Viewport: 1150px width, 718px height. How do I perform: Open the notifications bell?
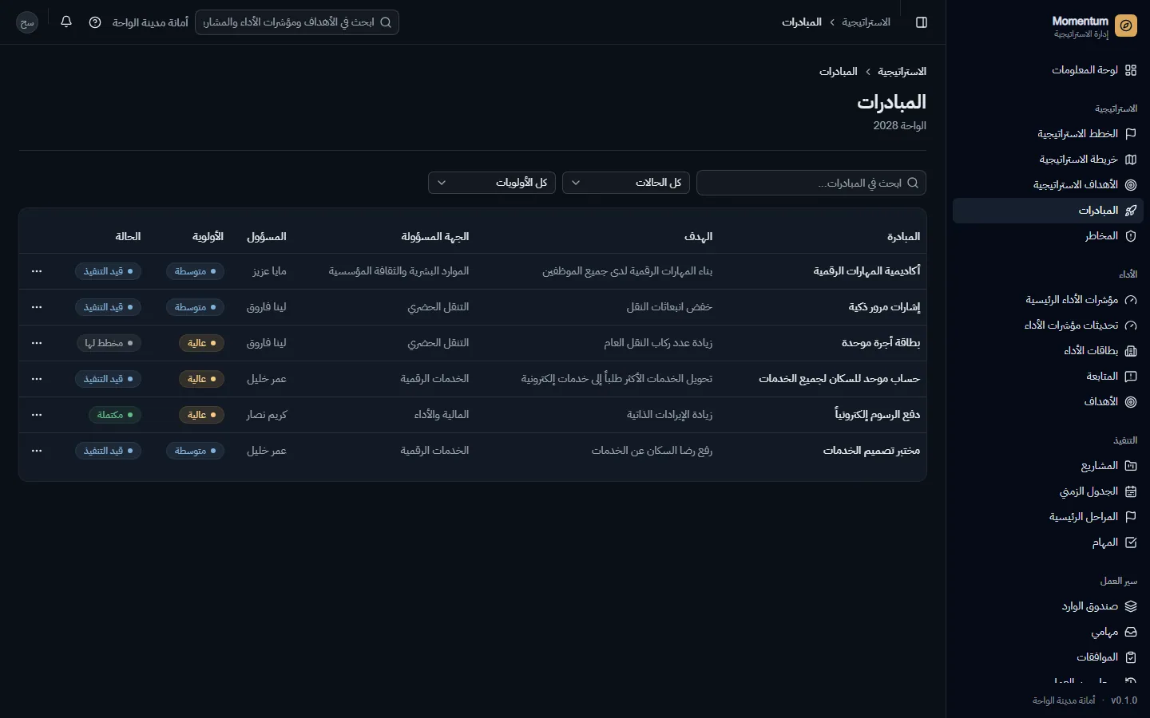[66, 22]
